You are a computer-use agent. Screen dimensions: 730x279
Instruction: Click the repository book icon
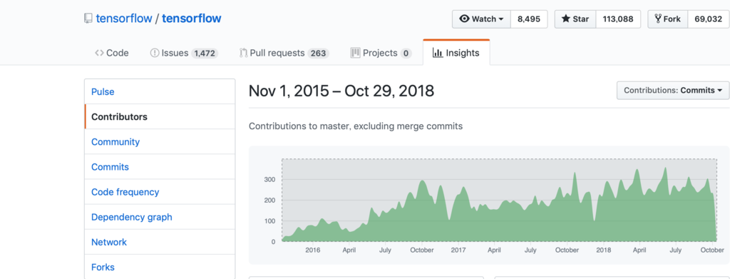[88, 19]
